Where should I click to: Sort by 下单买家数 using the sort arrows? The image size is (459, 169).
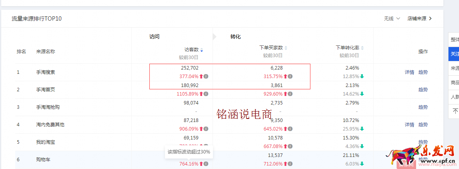[x=286, y=48]
